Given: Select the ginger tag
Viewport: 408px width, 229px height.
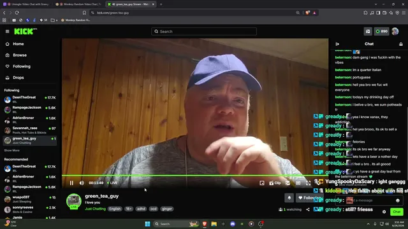Looking at the screenshot, I should pyautogui.click(x=167, y=209).
